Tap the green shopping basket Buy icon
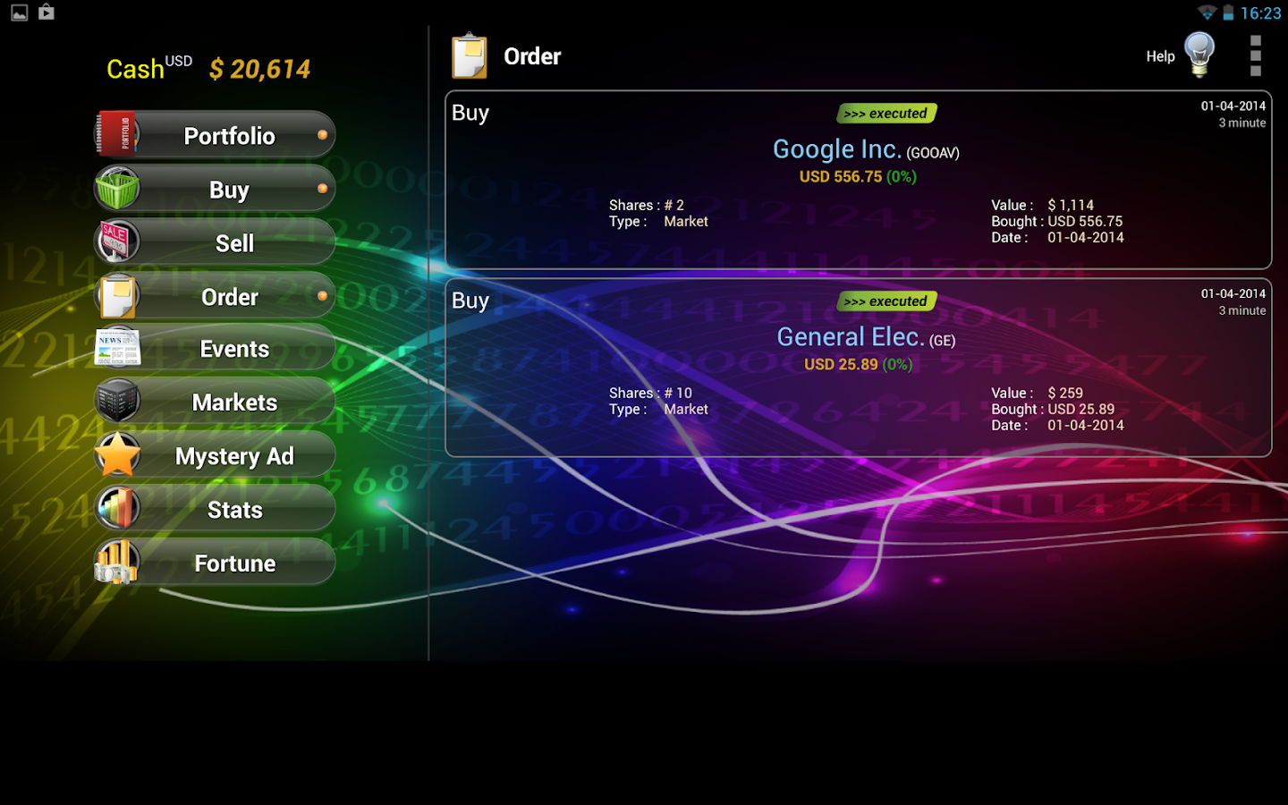The height and width of the screenshot is (805, 1288). pyautogui.click(x=117, y=188)
